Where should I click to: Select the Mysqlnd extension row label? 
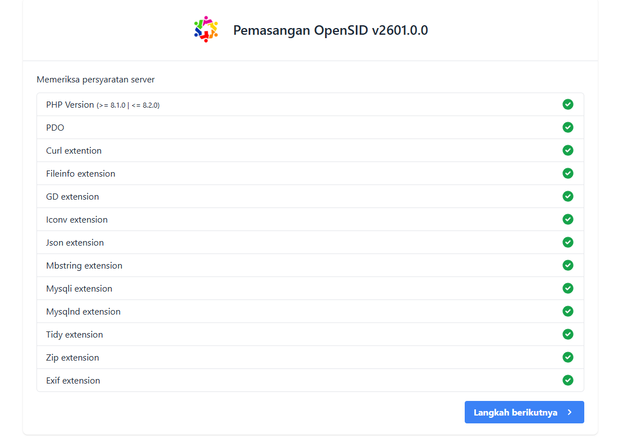pyautogui.click(x=83, y=312)
